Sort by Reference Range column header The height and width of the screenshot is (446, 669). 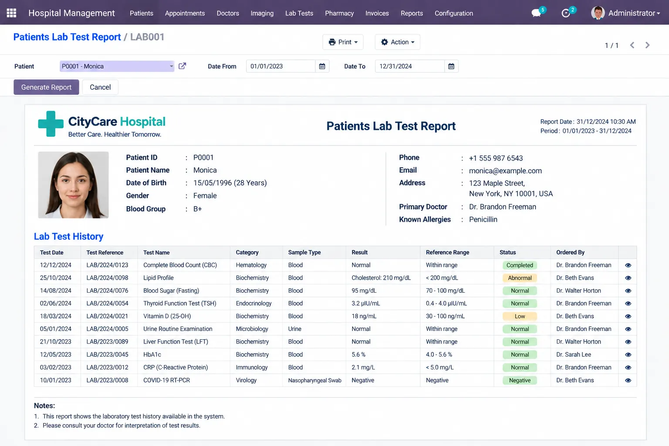coord(447,253)
